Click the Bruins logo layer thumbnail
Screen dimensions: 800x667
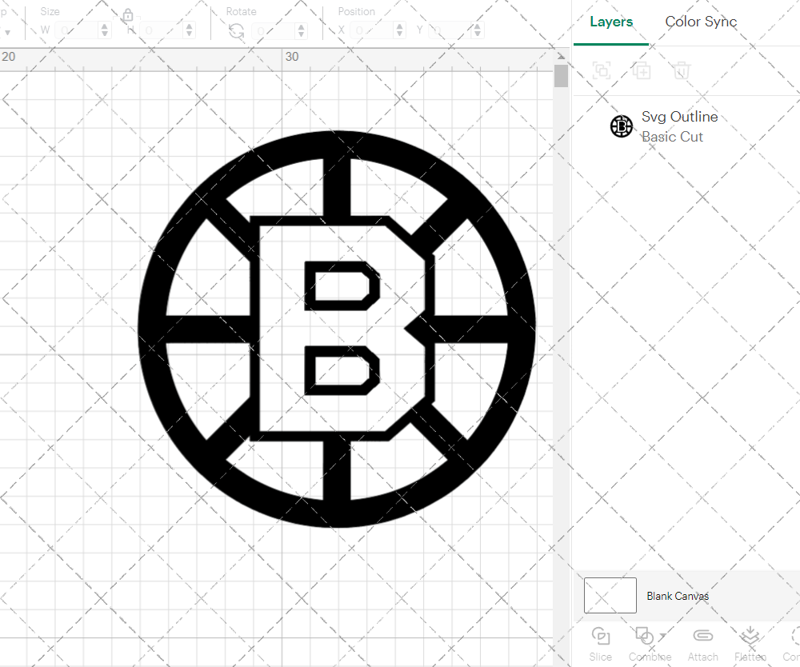(622, 126)
